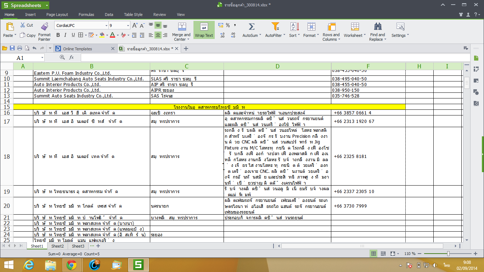
Task: Click the Open folder icon in quick toolbar
Action: click(x=5, y=48)
